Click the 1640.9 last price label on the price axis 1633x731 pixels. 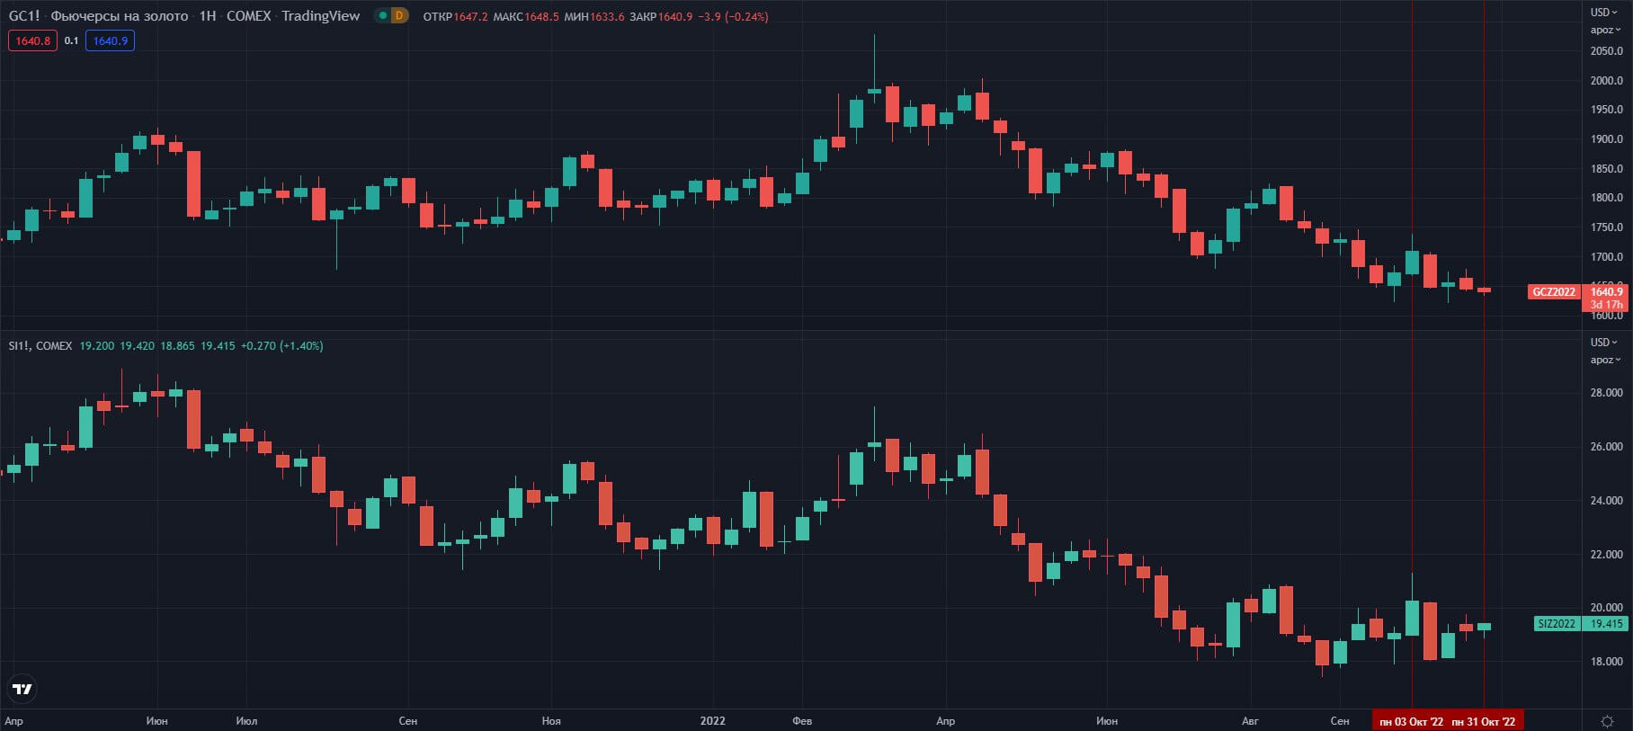click(1606, 291)
